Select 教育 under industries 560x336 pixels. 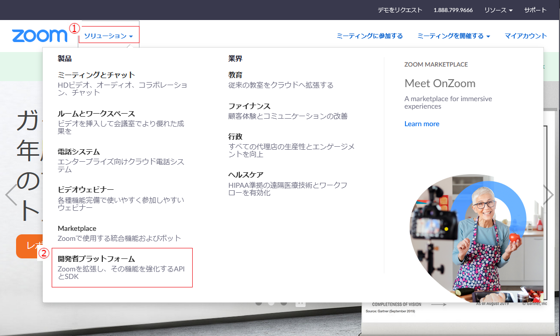point(235,75)
